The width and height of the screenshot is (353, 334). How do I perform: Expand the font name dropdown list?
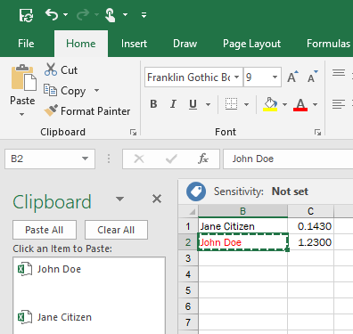click(237, 77)
